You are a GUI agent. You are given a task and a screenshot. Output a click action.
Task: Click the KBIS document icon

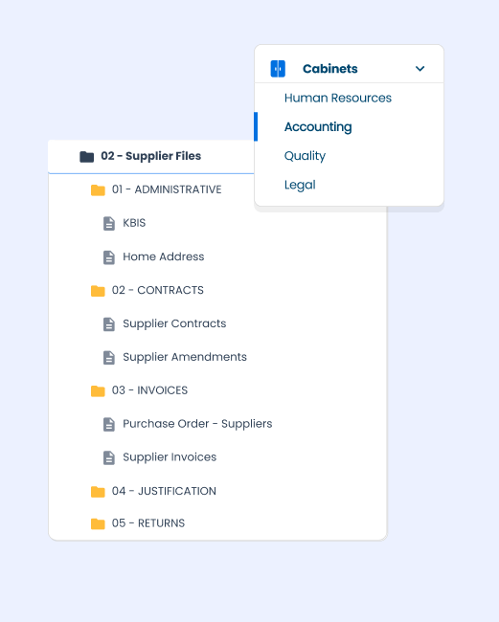pos(109,223)
